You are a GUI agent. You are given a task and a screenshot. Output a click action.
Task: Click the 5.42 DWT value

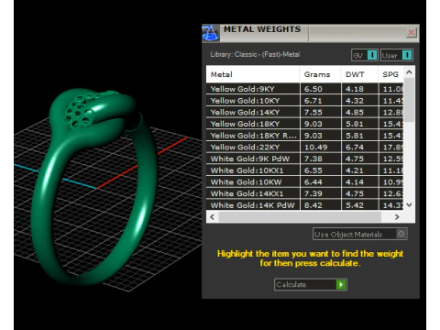tap(355, 205)
